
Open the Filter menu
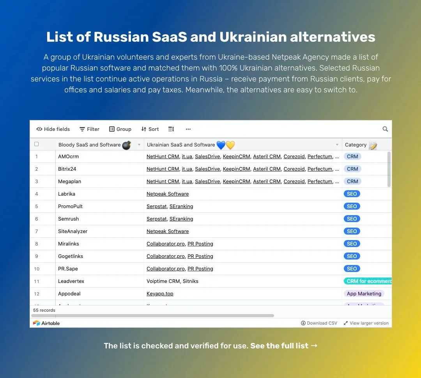click(x=89, y=129)
